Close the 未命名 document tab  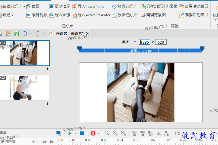(x=87, y=33)
